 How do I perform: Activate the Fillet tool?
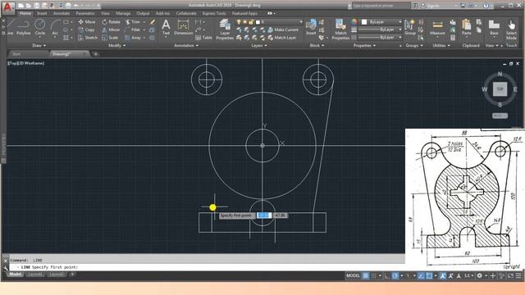[133, 29]
